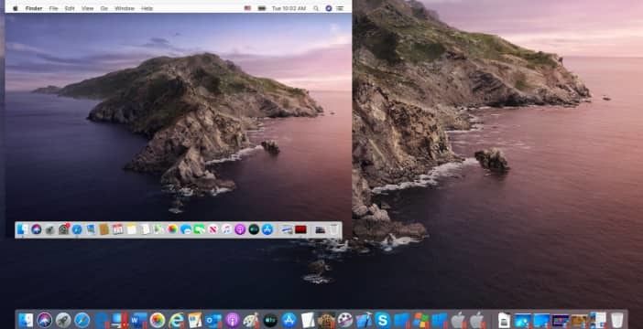The image size is (643, 329).
Task: Open Messages in the light inner dock
Action: coord(186,229)
